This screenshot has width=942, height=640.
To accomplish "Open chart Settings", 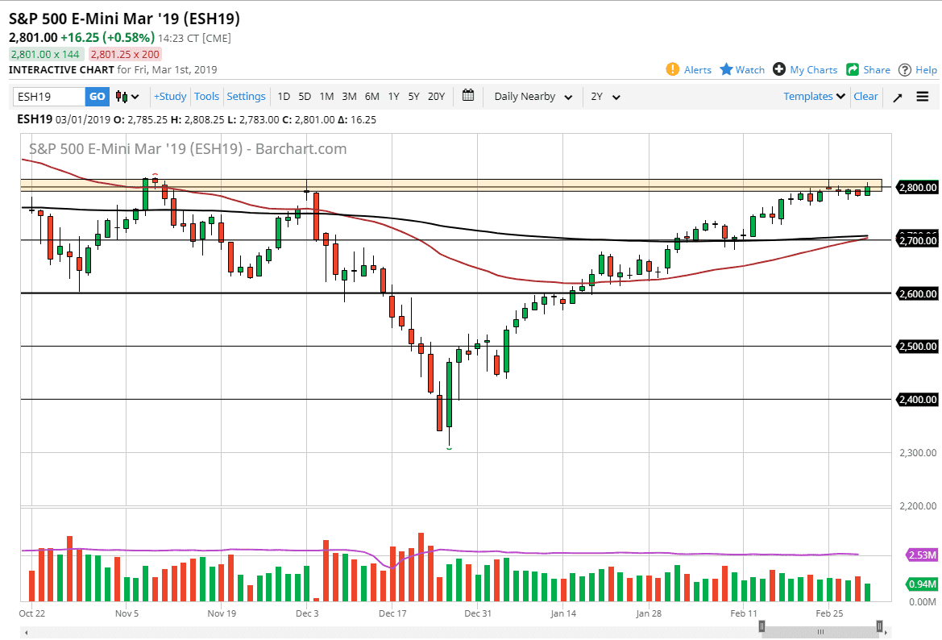I will [x=246, y=96].
